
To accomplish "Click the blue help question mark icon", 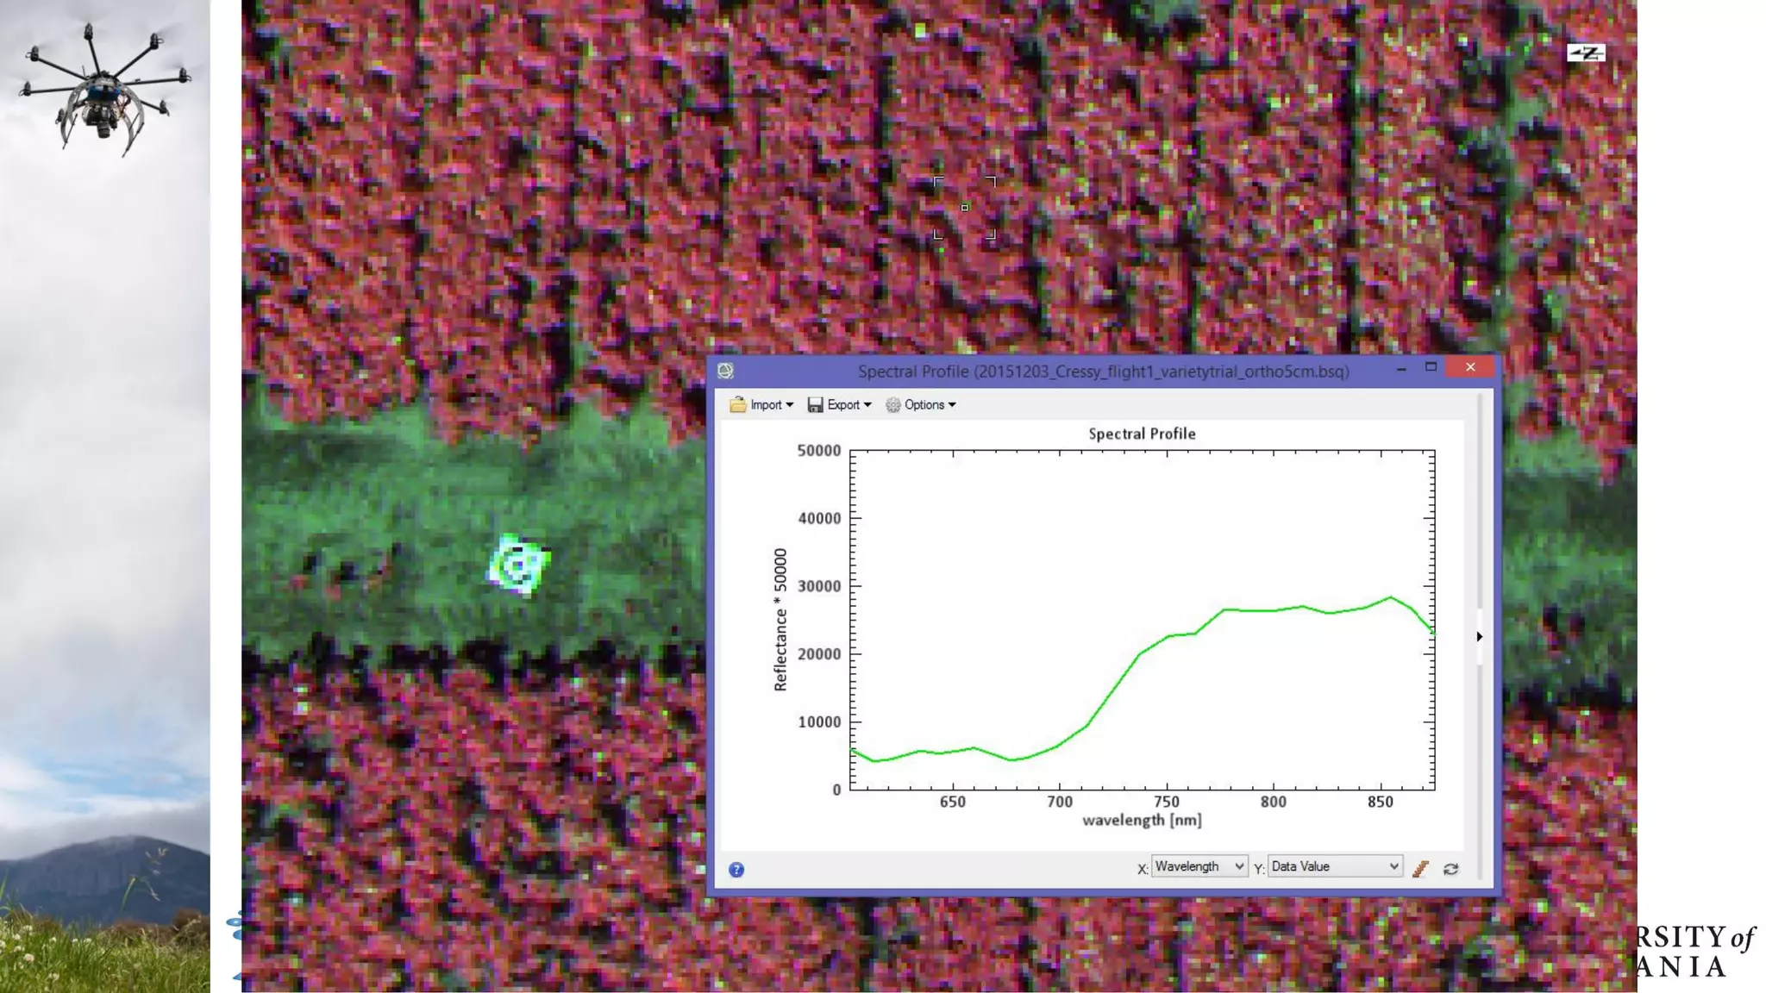I will pyautogui.click(x=736, y=870).
